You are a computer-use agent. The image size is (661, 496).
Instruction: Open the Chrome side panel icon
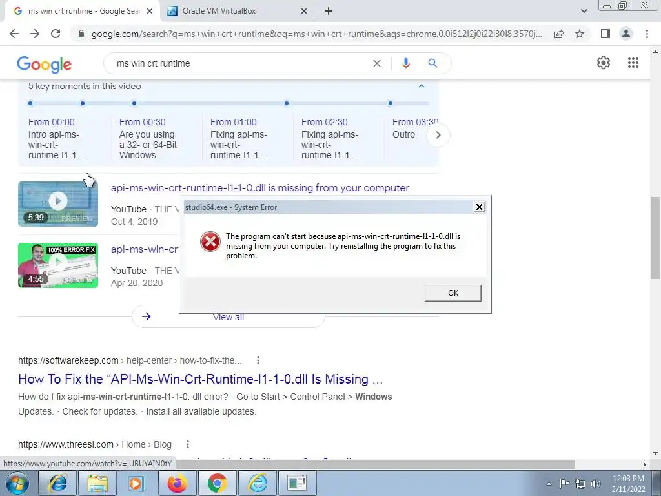click(605, 34)
